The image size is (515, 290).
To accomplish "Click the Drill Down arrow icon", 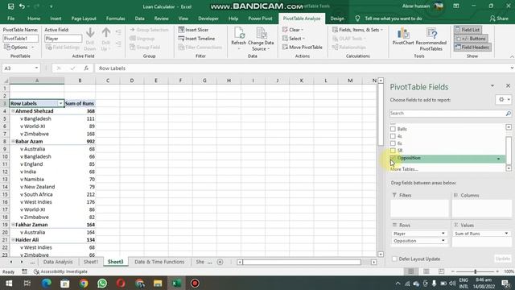I will pyautogui.click(x=90, y=33).
